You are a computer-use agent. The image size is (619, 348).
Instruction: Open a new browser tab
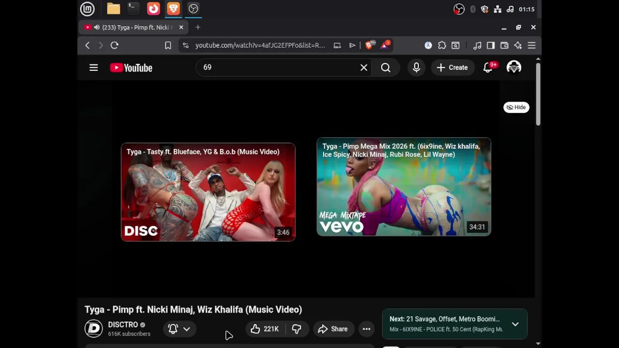(198, 28)
